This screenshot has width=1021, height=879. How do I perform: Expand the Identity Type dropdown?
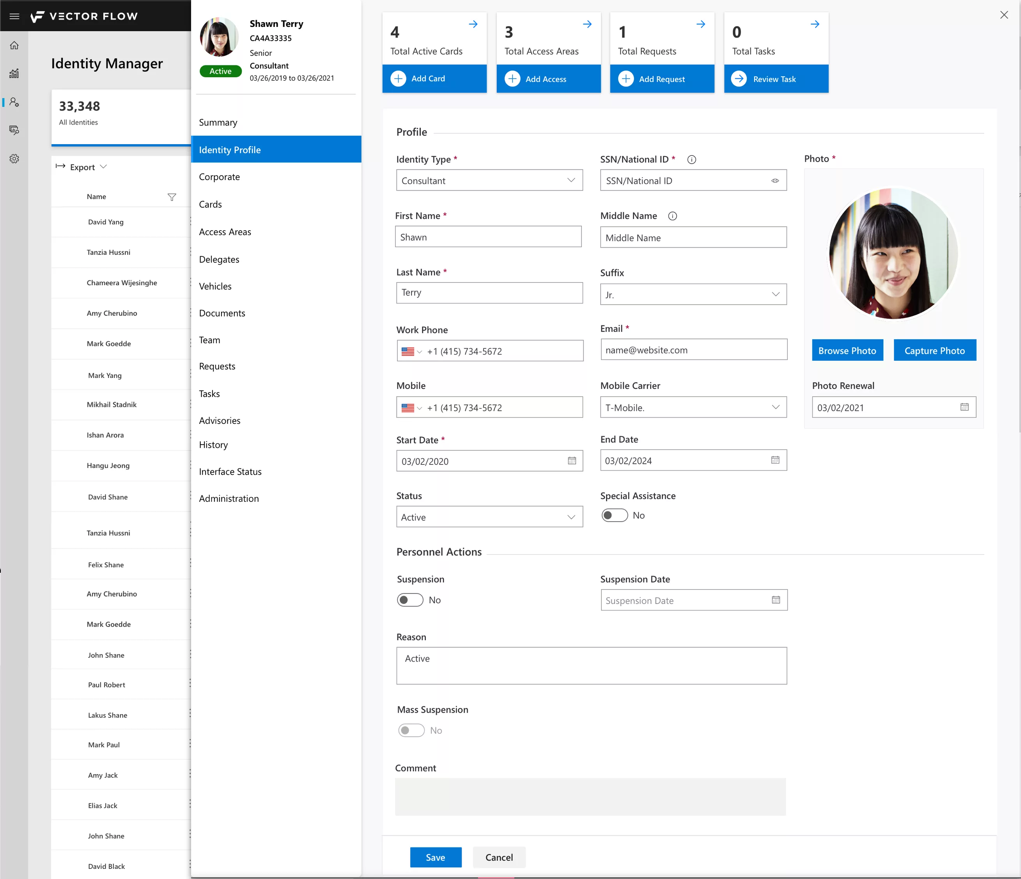(489, 180)
